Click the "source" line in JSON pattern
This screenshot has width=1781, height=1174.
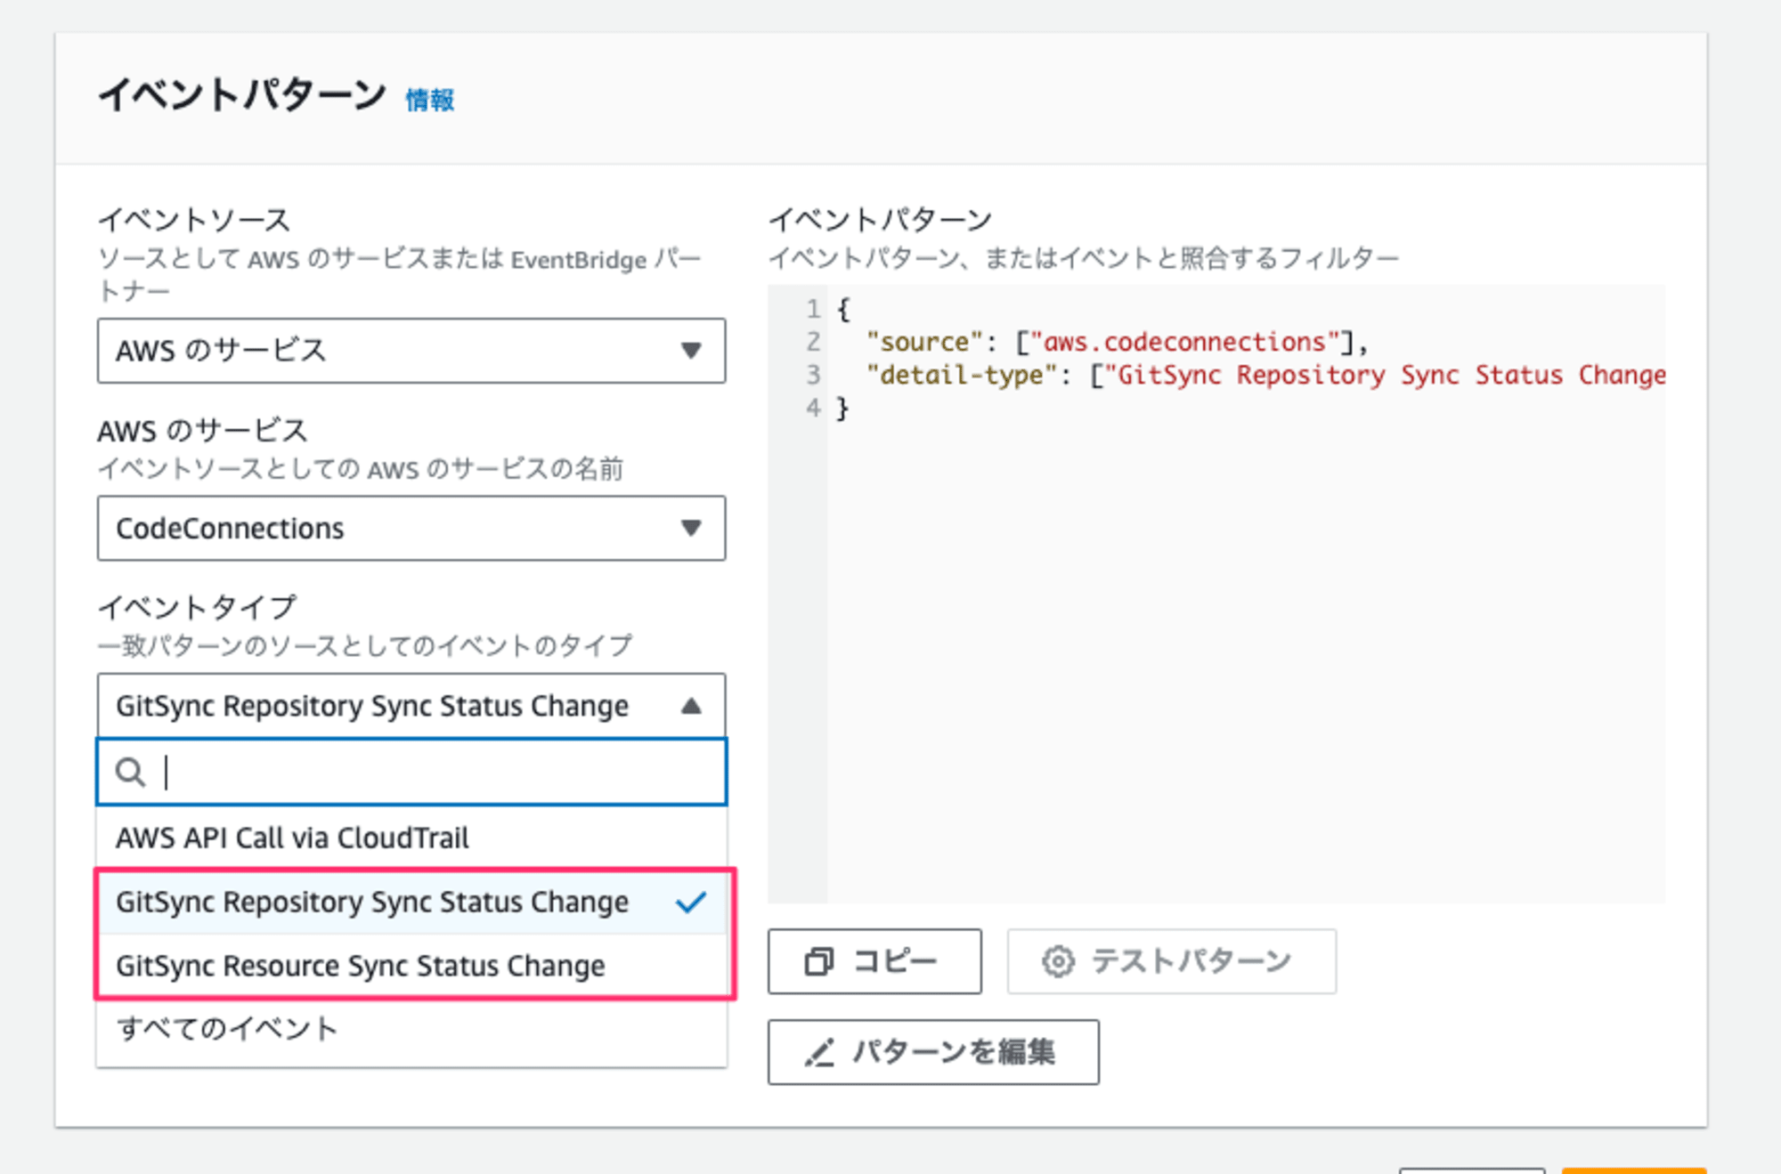click(1117, 342)
